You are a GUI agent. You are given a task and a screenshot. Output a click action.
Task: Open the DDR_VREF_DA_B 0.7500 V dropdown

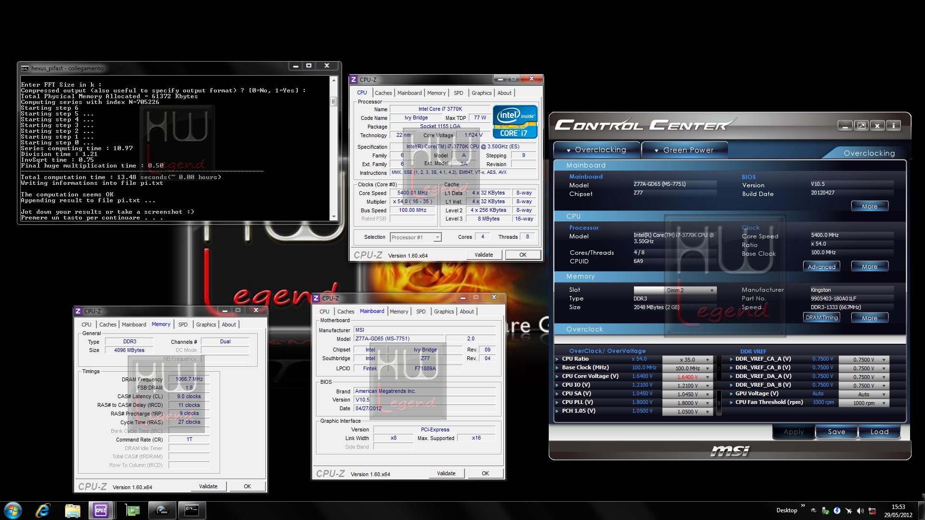coord(864,386)
